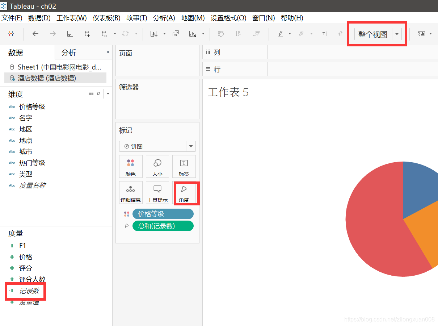Select the 评分人数 measure field
The height and width of the screenshot is (326, 438).
coord(32,279)
